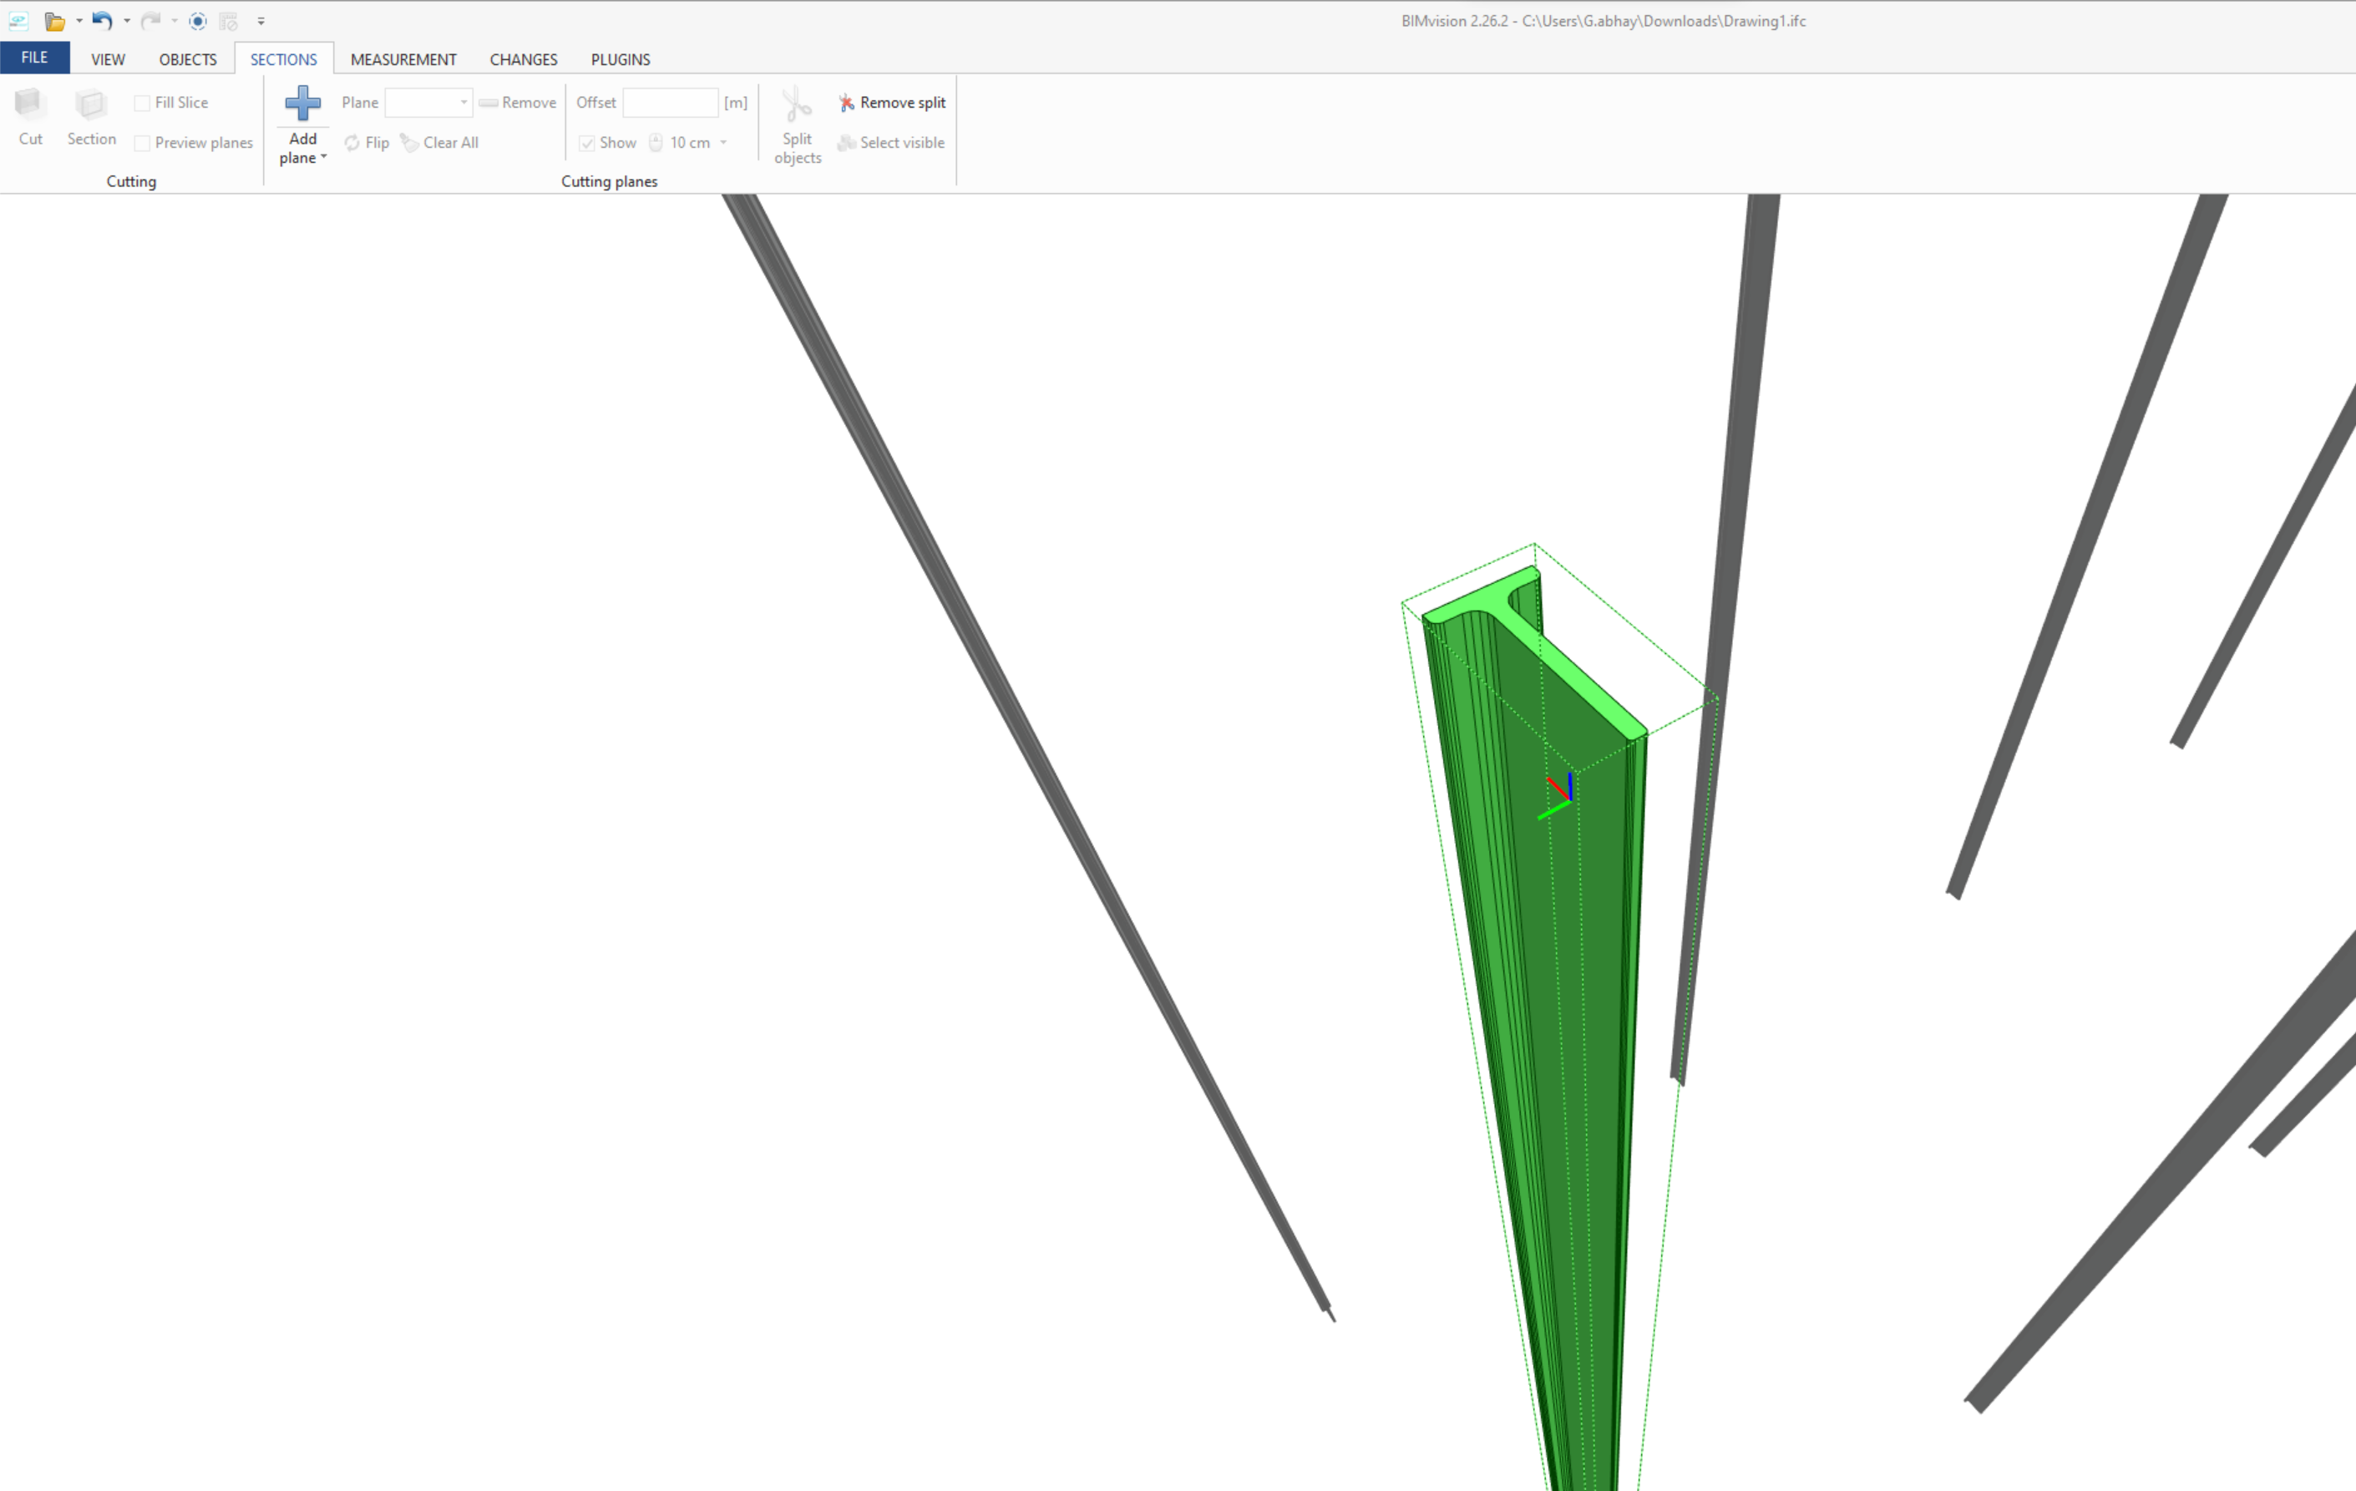2356x1491 pixels.
Task: Toggle Preview planes on
Action: point(142,143)
